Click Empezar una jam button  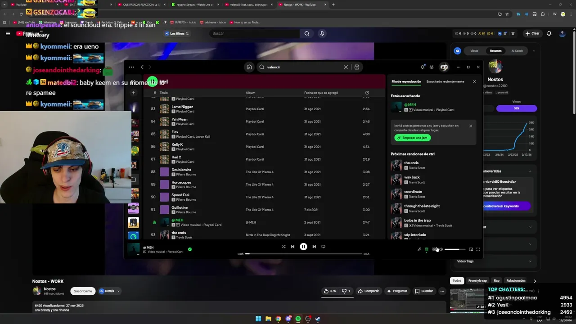413,138
